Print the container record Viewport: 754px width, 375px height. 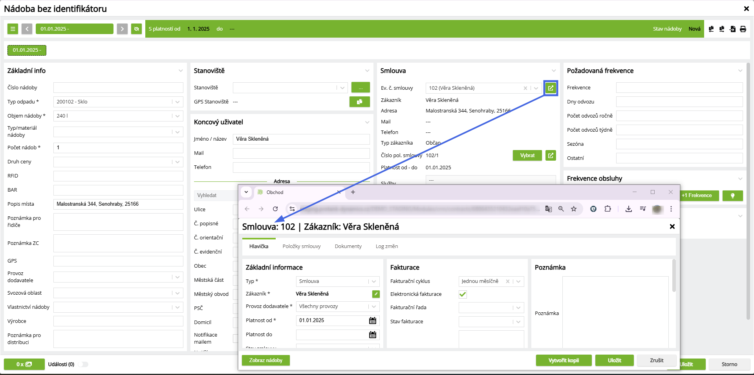(x=743, y=29)
